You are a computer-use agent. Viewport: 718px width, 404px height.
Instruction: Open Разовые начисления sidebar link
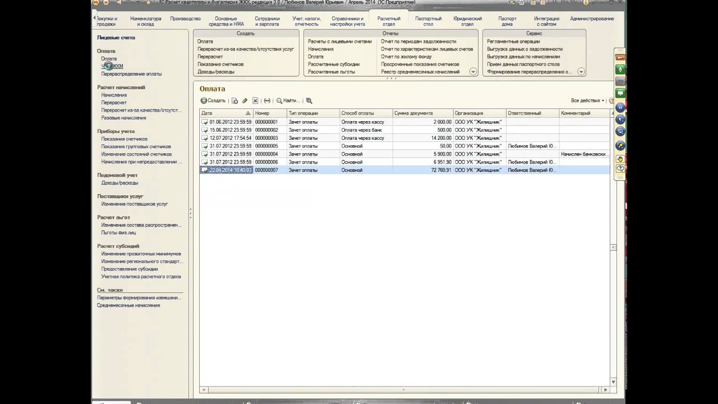tap(123, 118)
